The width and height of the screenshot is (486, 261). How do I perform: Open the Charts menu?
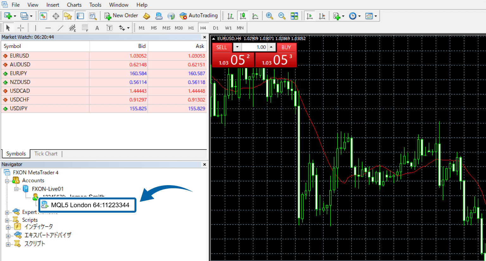74,5
